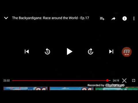Click the elapsed time 23:32

point(7,81)
